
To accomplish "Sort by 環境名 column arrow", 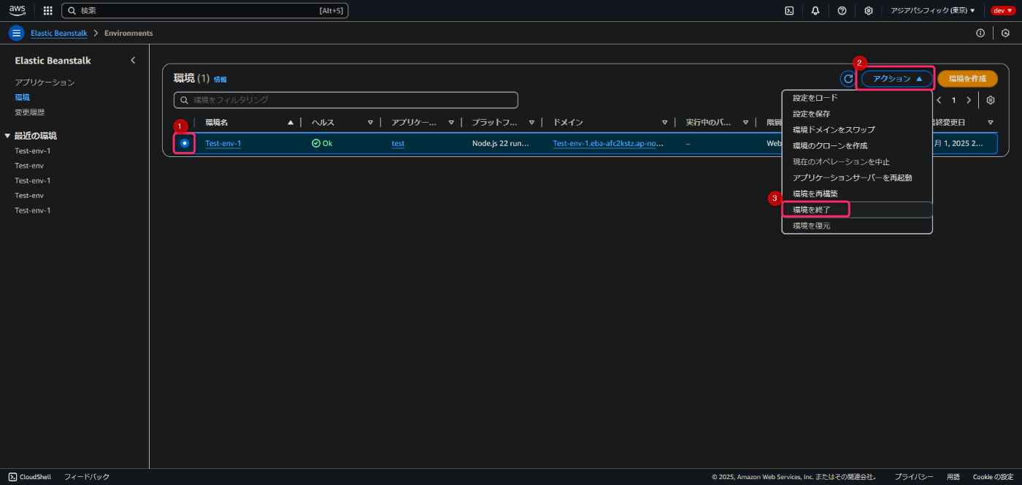I will 291,123.
